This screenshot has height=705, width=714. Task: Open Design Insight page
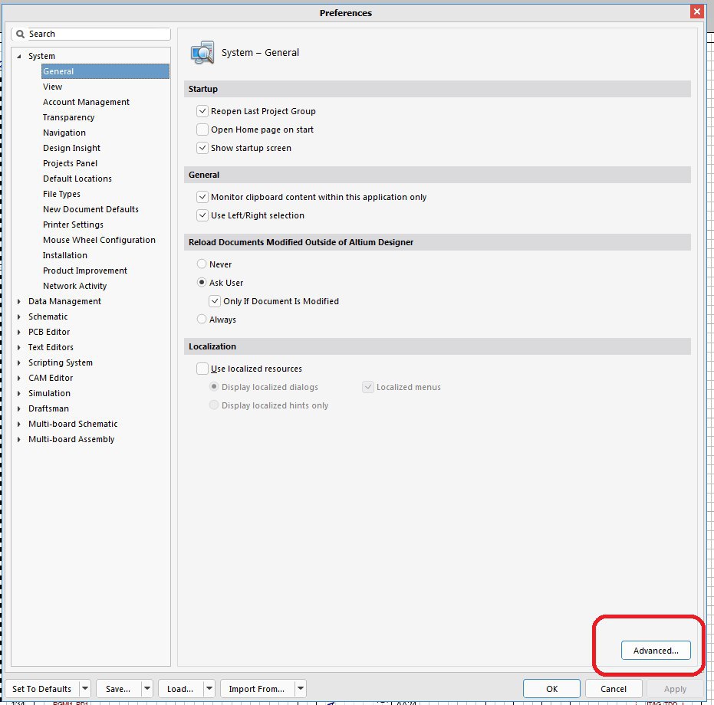point(71,148)
